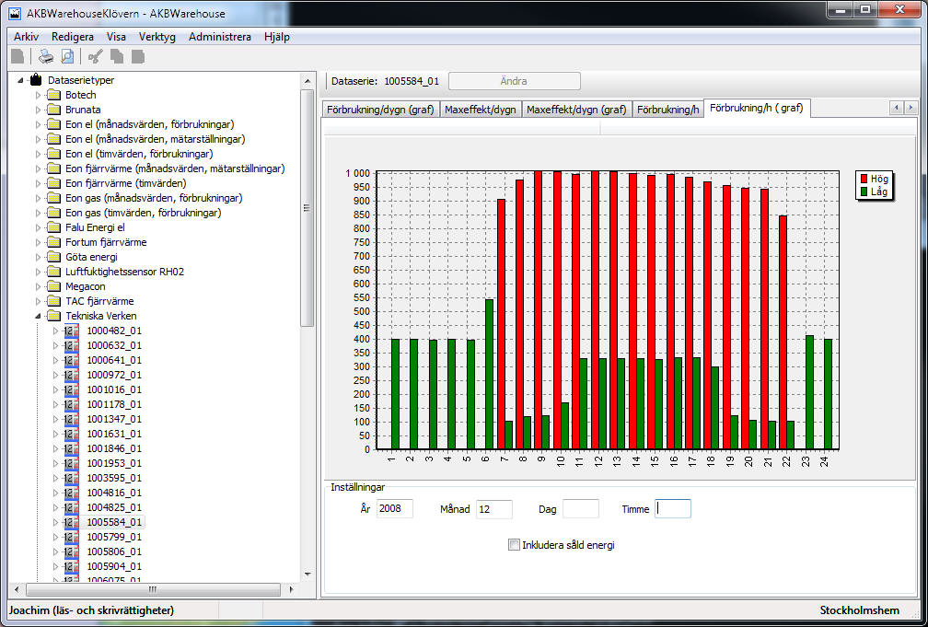Click the data series icon for 1001016_01
The image size is (928, 627).
click(72, 389)
